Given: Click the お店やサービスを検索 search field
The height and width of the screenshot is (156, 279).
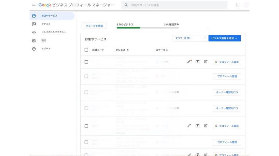Looking at the screenshot, I should click(174, 5).
